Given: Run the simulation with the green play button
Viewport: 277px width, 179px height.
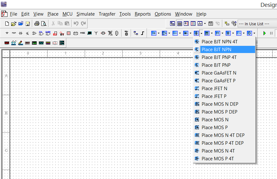Looking at the screenshot, I should tap(264, 33).
